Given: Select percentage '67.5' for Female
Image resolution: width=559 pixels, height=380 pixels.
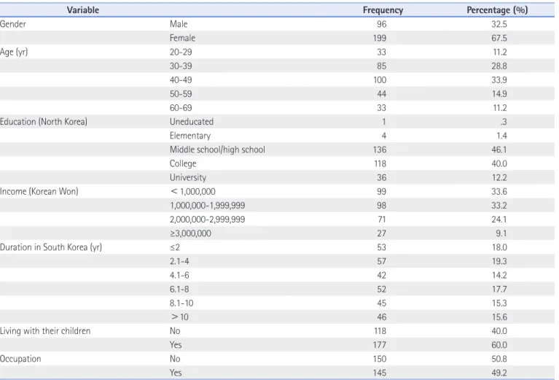Looking at the screenshot, I should (499, 38).
